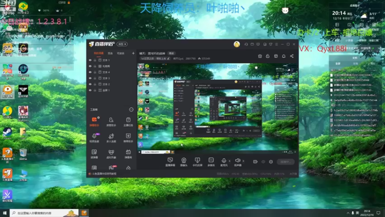Click the user avatar in the title bar

[x=237, y=44]
